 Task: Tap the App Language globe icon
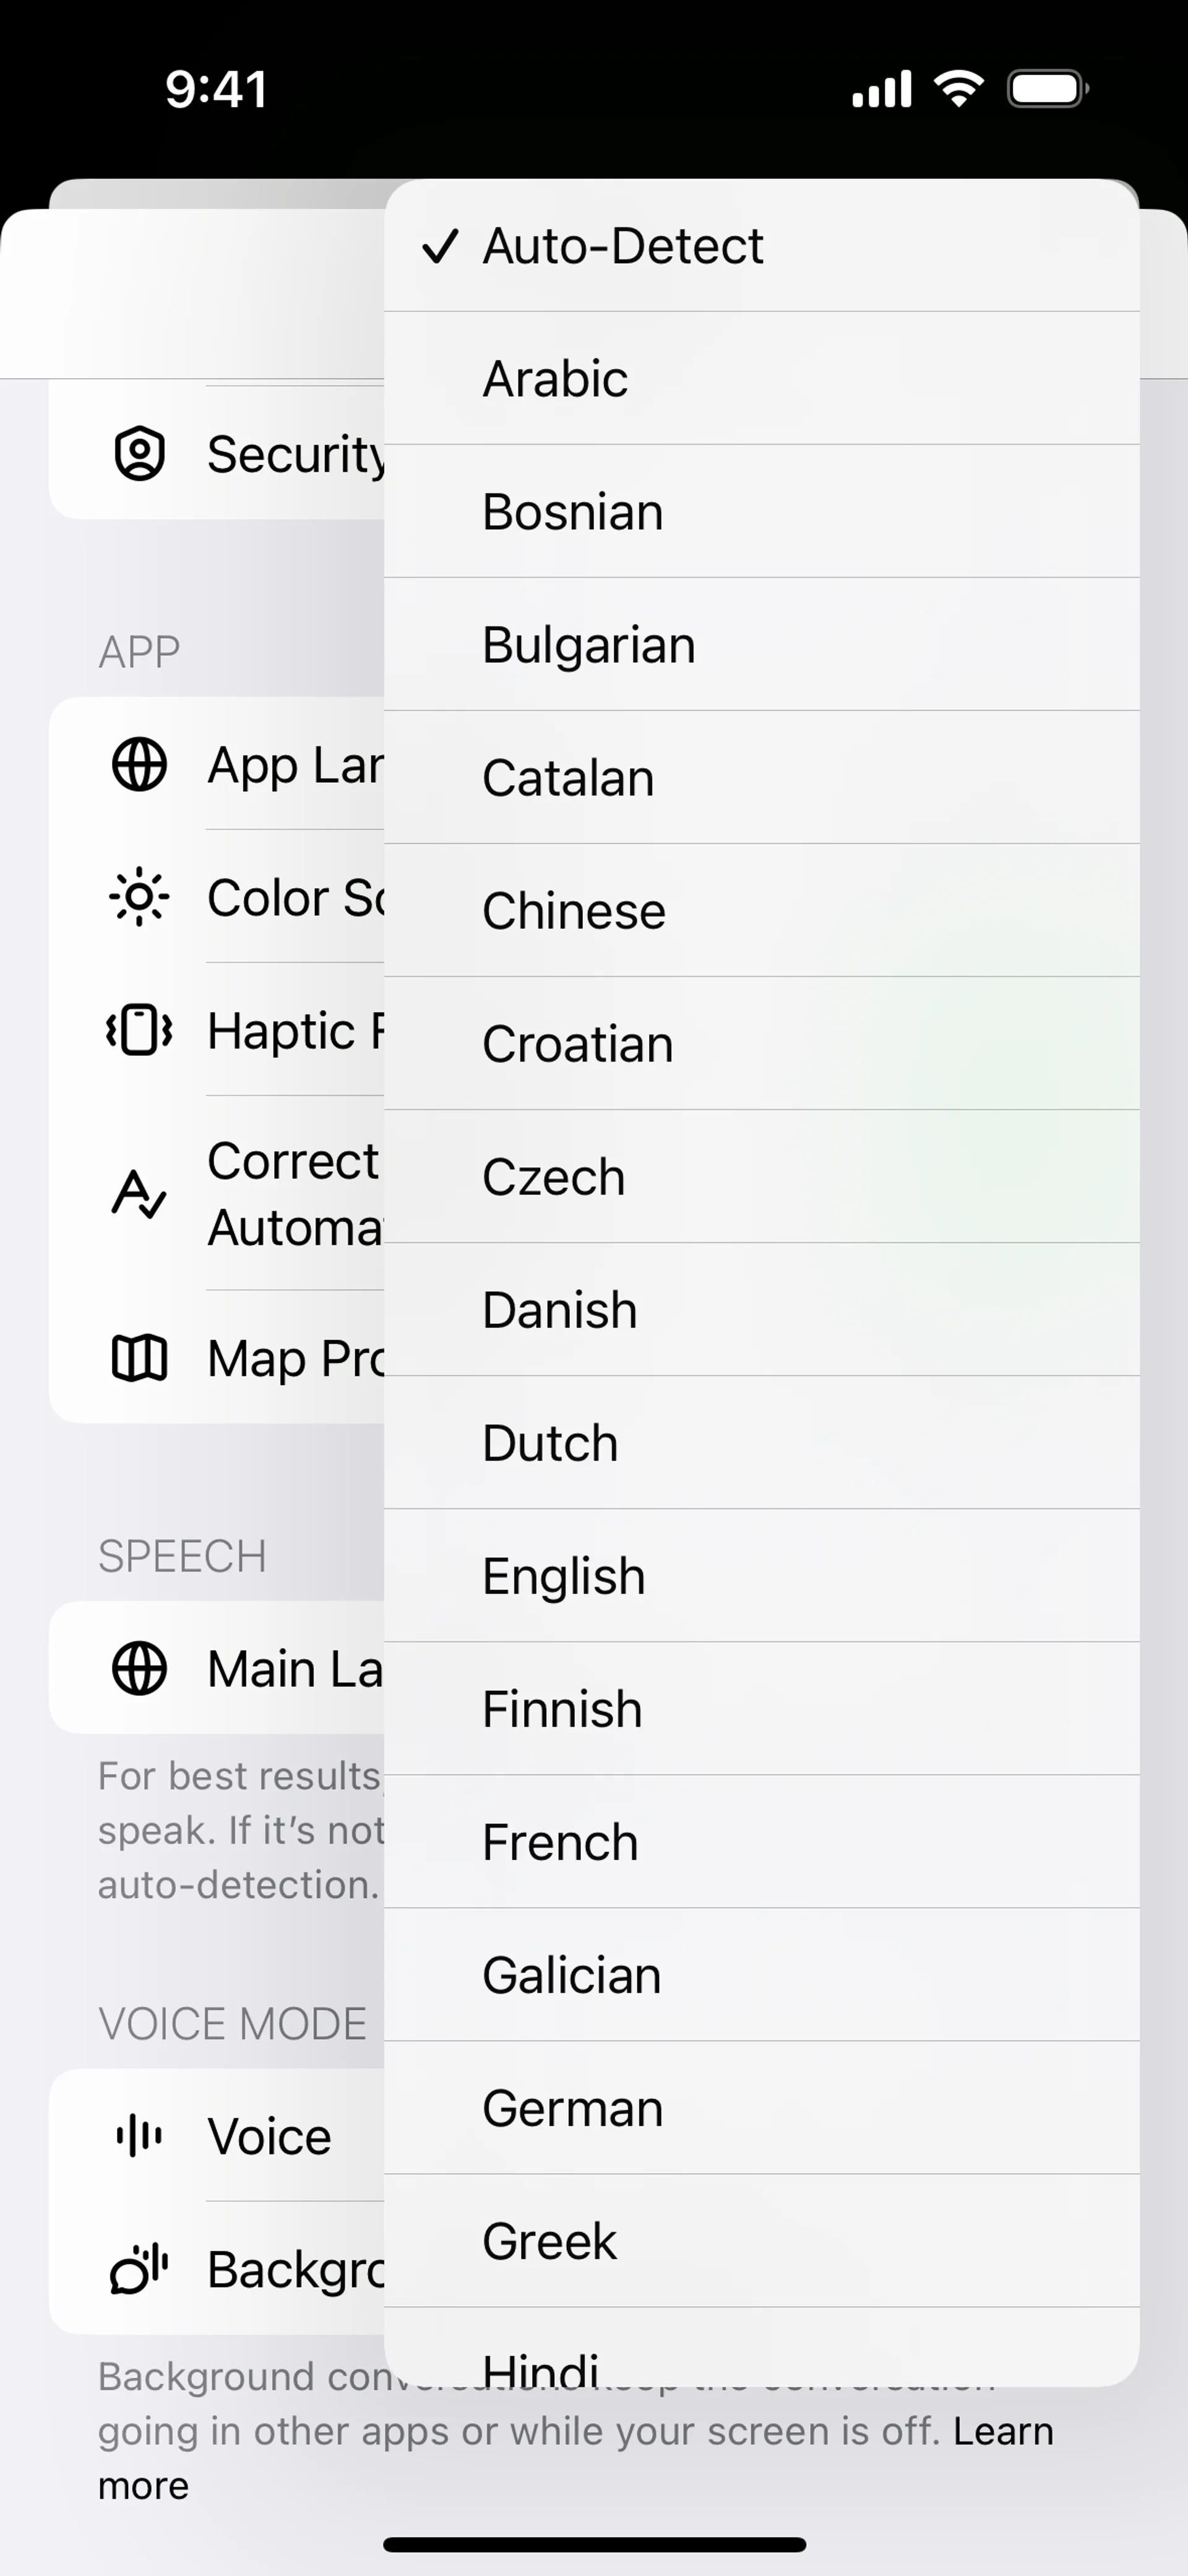pyautogui.click(x=139, y=765)
